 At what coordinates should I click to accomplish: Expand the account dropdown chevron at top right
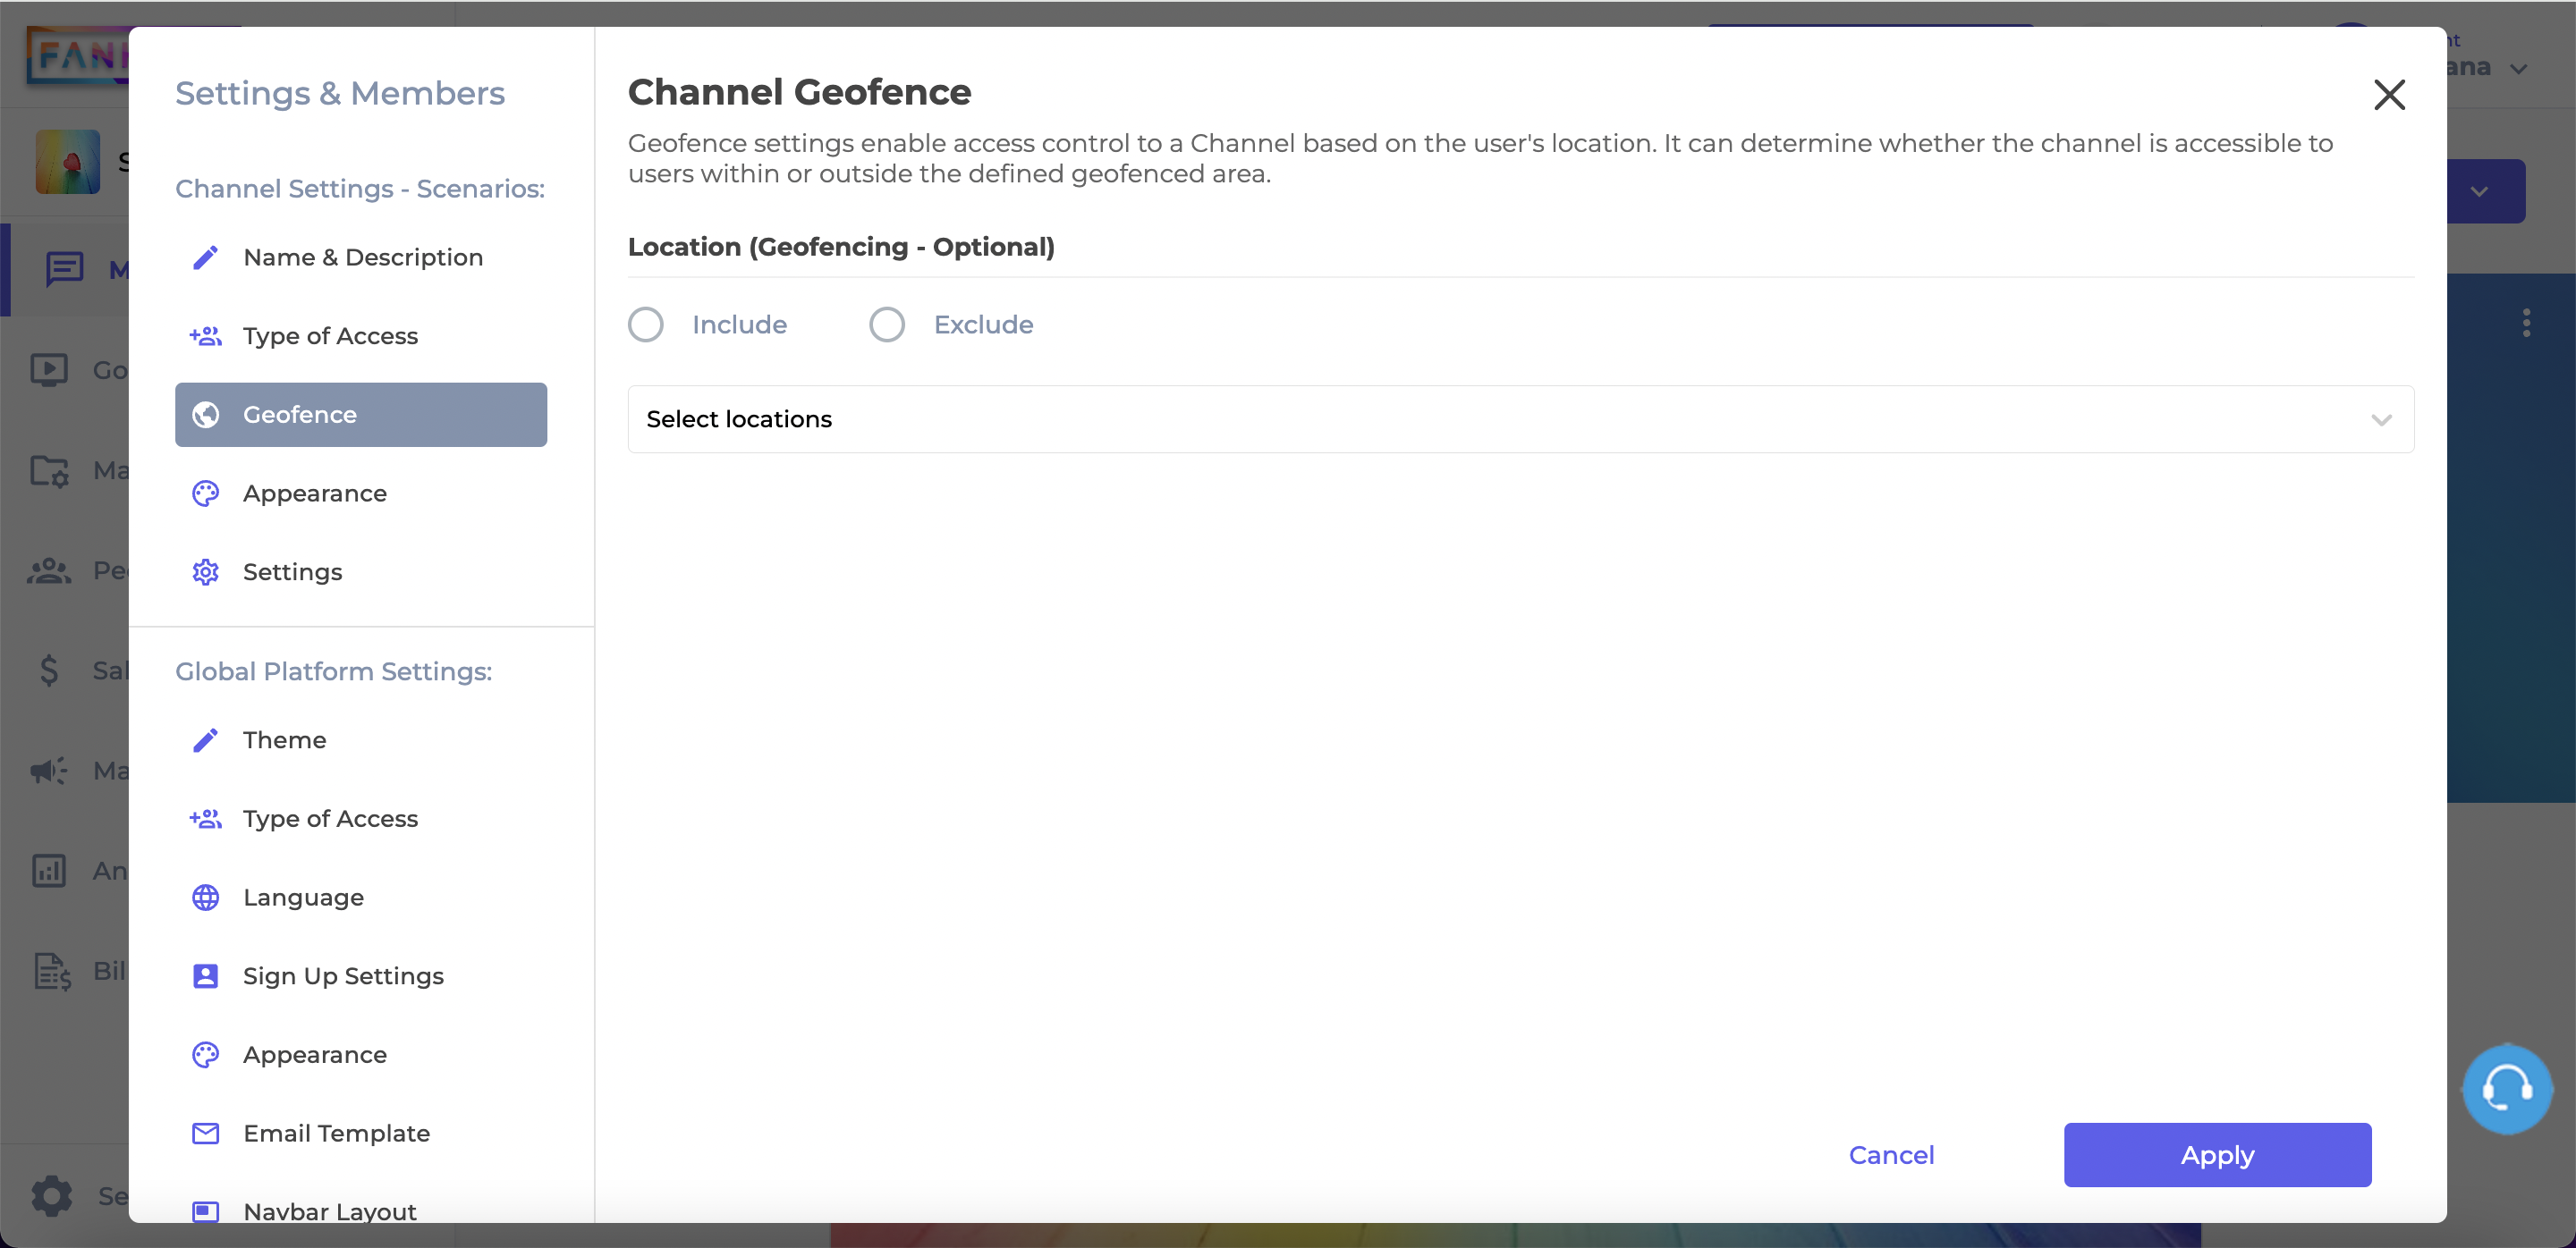tap(2519, 69)
